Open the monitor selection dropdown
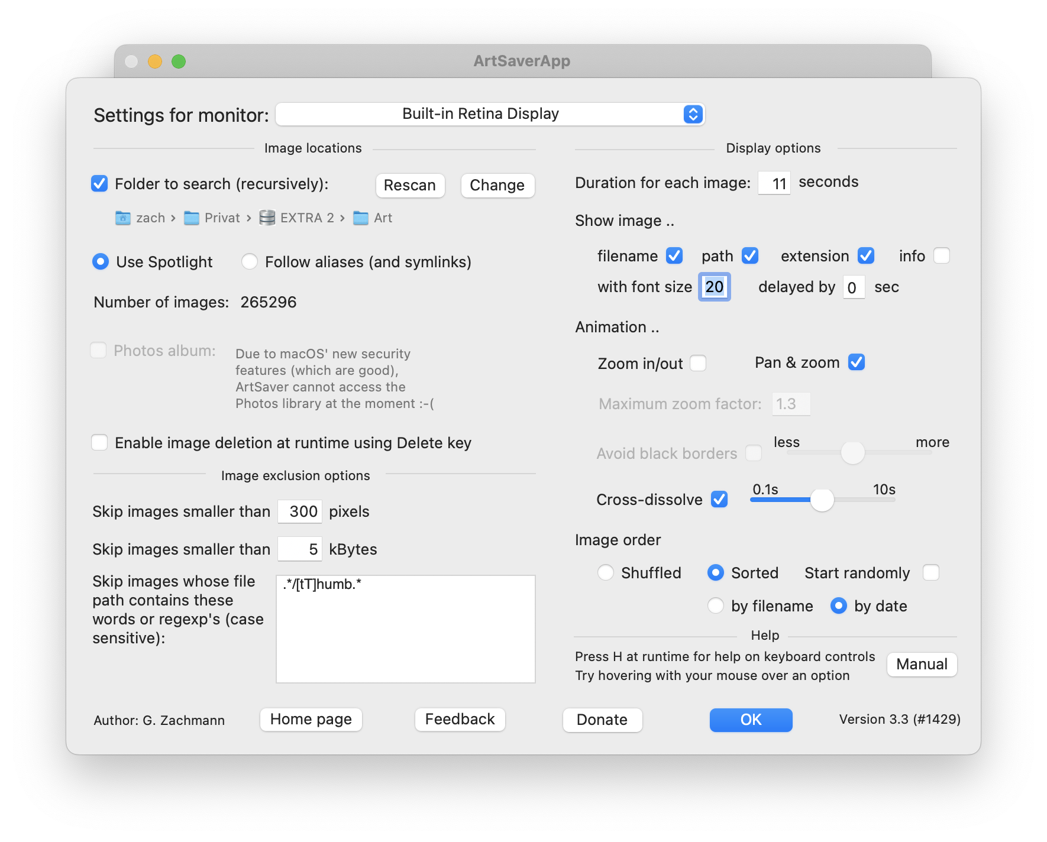 490,114
